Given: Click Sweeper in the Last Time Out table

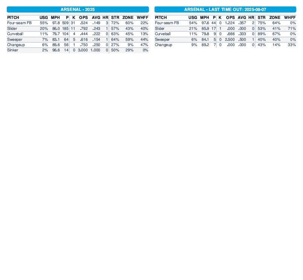Looking at the screenshot, I should [162, 39].
